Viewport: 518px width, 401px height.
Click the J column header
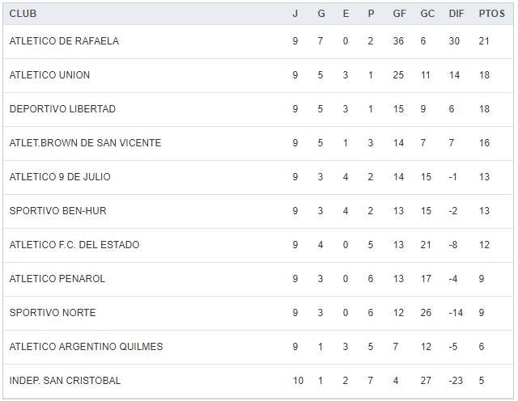click(295, 14)
